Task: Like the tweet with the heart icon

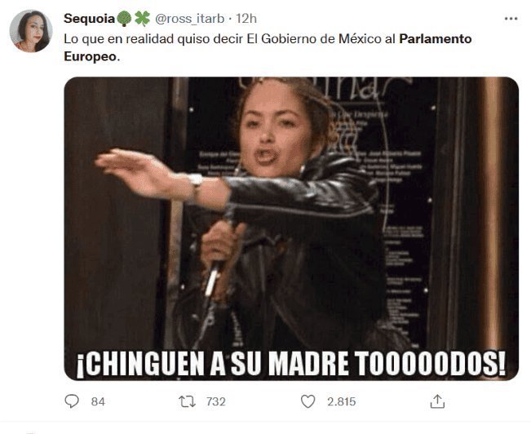Action: tap(308, 401)
